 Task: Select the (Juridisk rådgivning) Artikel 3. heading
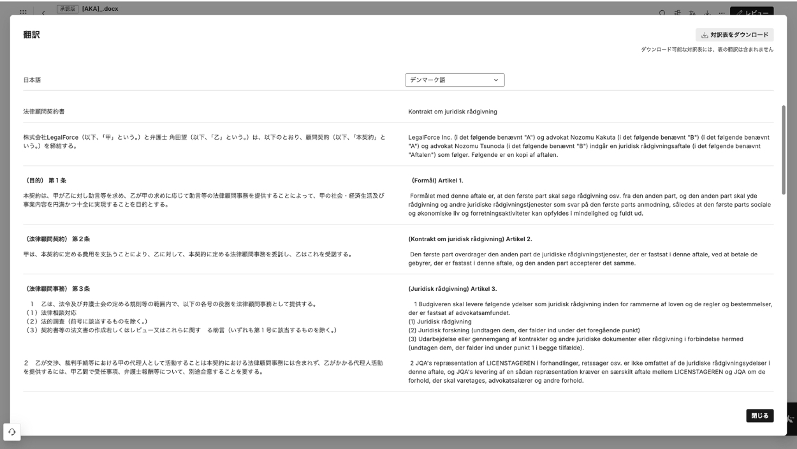pyautogui.click(x=453, y=289)
